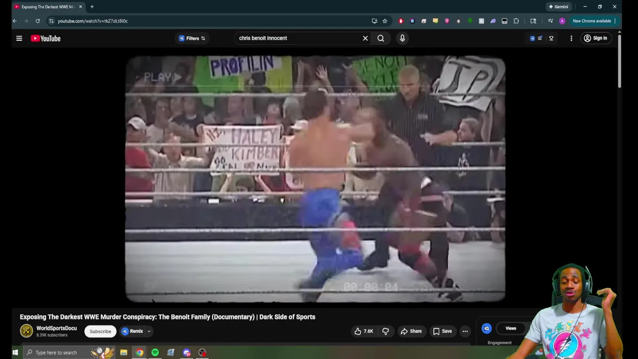Click the 8.39K subscribers text

click(x=51, y=335)
